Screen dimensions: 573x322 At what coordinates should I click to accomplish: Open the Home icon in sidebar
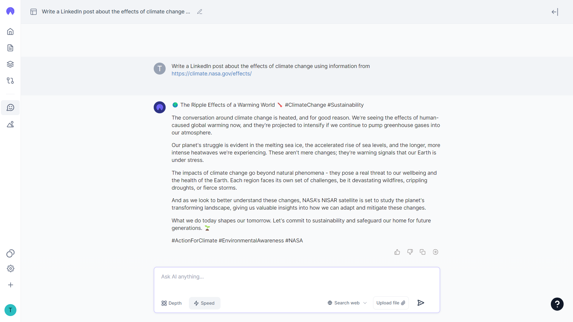10,32
